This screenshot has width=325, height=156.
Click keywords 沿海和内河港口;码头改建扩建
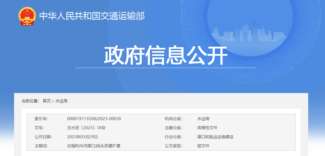[x=94, y=146]
